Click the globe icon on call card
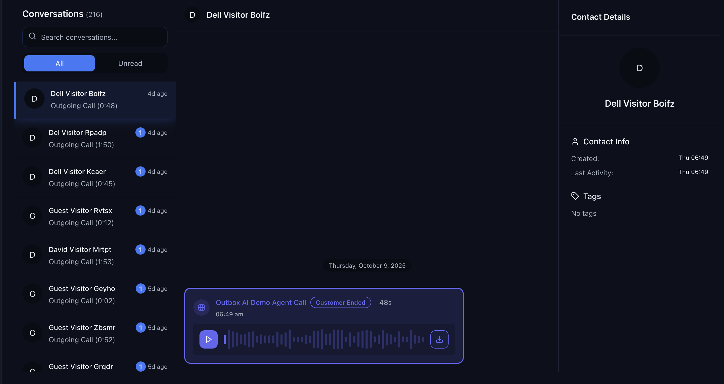 coord(201,307)
